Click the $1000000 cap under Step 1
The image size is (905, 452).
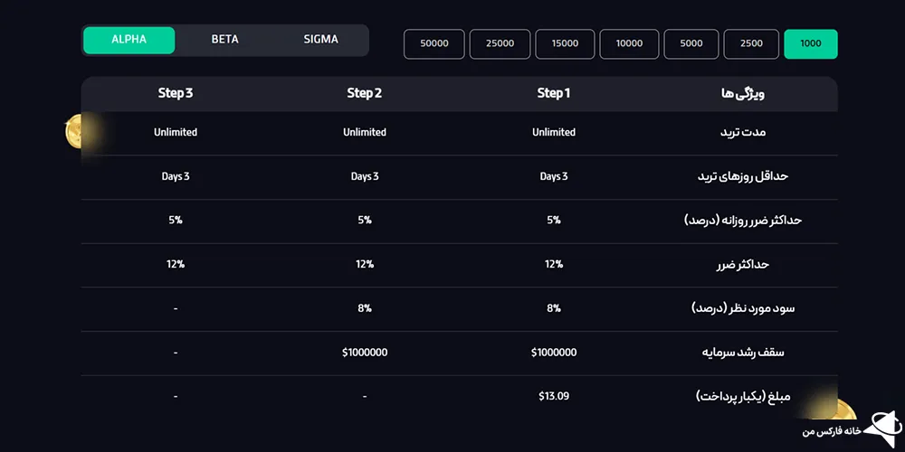(554, 353)
